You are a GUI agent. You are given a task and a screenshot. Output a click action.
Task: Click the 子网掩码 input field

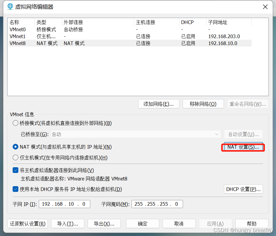pyautogui.click(x=157, y=204)
